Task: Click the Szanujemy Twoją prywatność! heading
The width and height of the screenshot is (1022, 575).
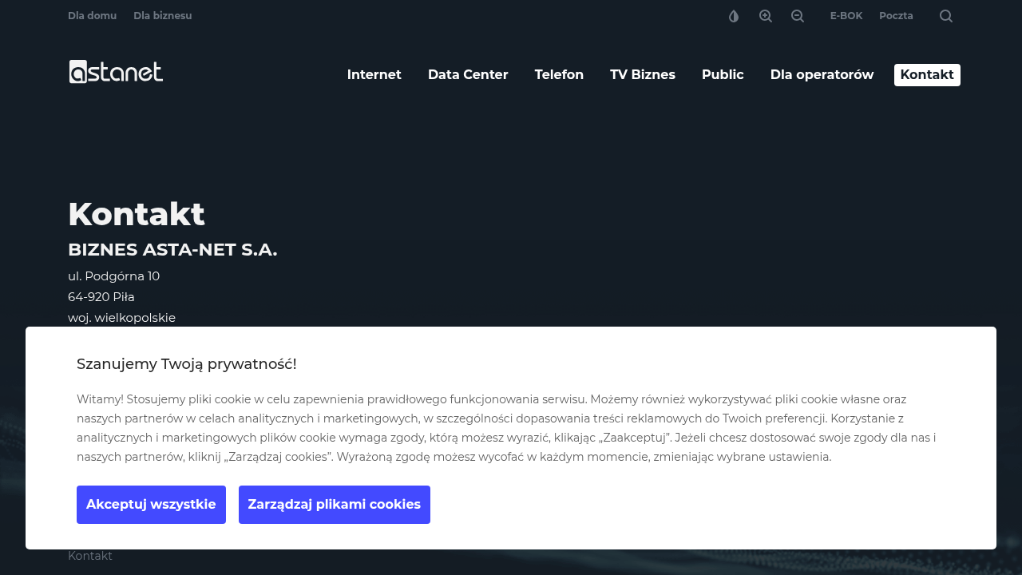Action: 187,364
